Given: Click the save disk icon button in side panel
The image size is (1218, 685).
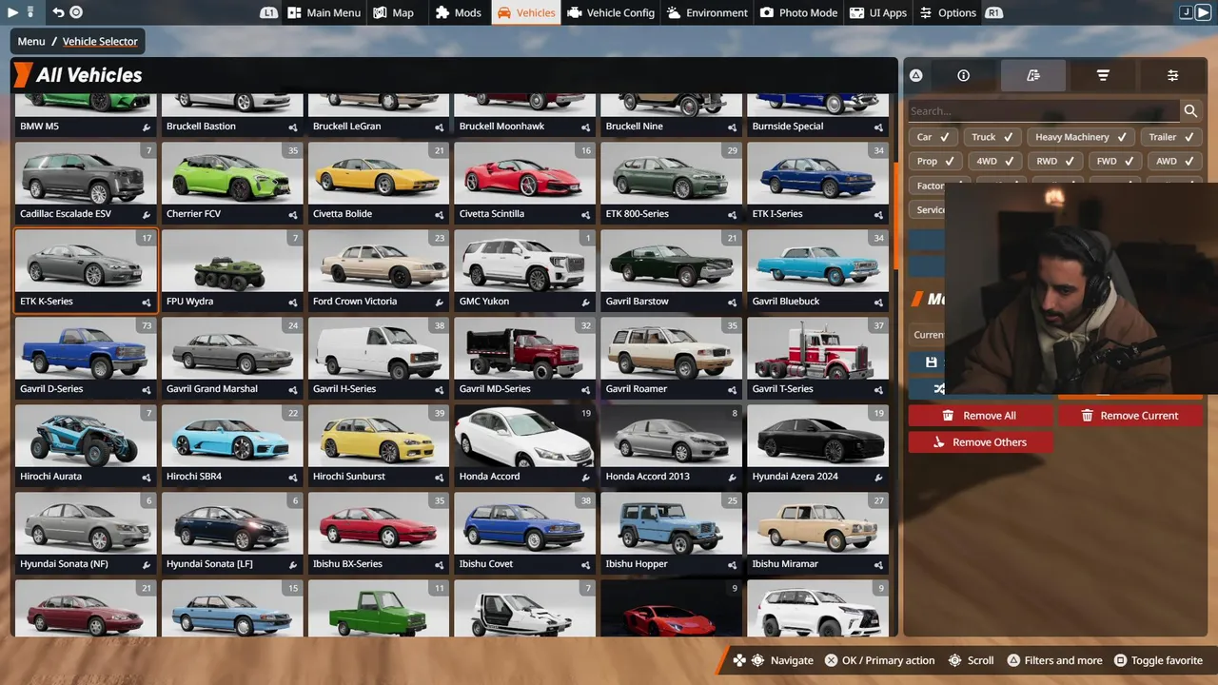Looking at the screenshot, I should click(932, 362).
